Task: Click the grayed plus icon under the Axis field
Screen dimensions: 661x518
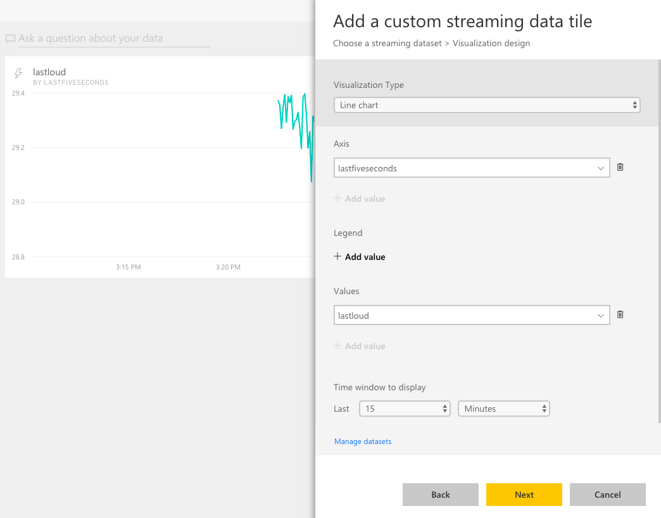Action: click(x=339, y=198)
